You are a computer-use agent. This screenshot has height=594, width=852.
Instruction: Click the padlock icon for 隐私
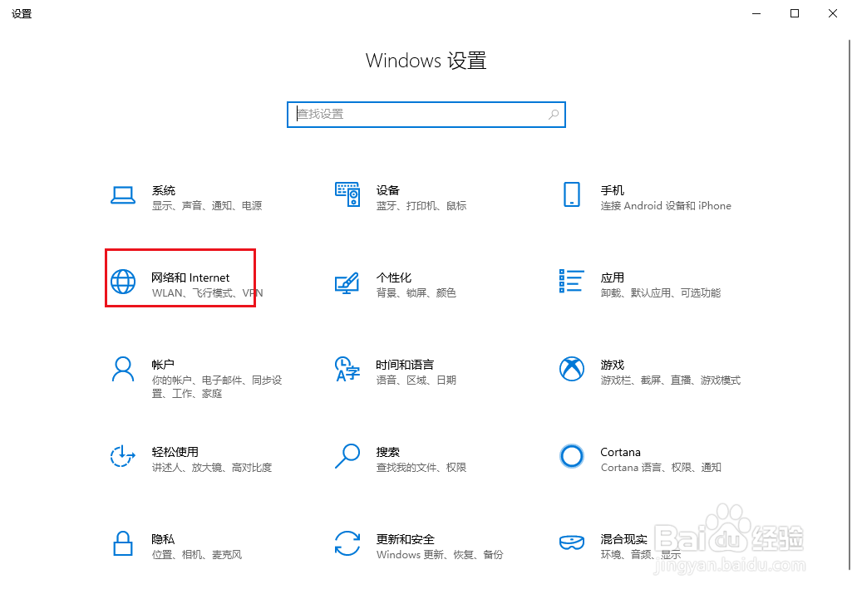(123, 543)
